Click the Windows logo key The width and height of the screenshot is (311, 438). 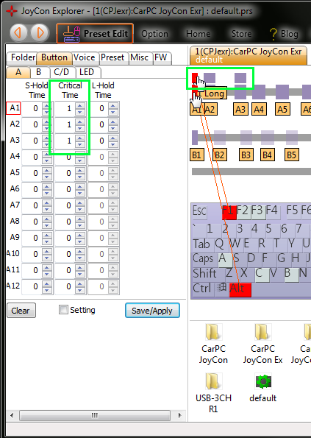[222, 287]
